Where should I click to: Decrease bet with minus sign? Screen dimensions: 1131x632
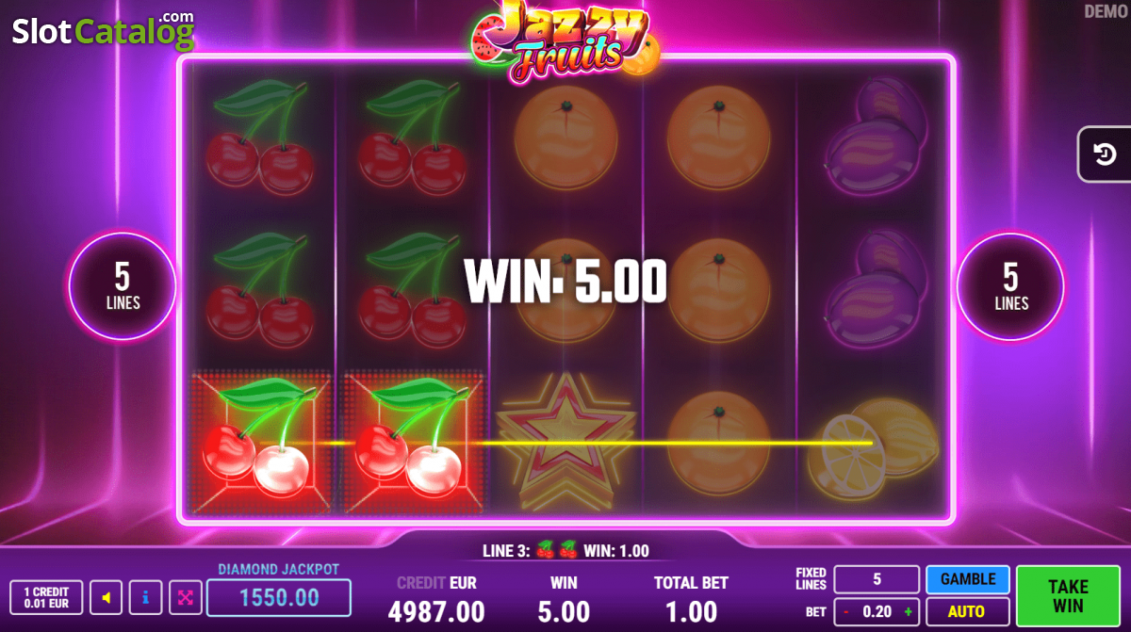click(x=846, y=611)
